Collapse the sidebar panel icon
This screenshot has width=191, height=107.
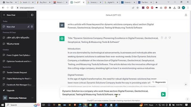point(32,15)
